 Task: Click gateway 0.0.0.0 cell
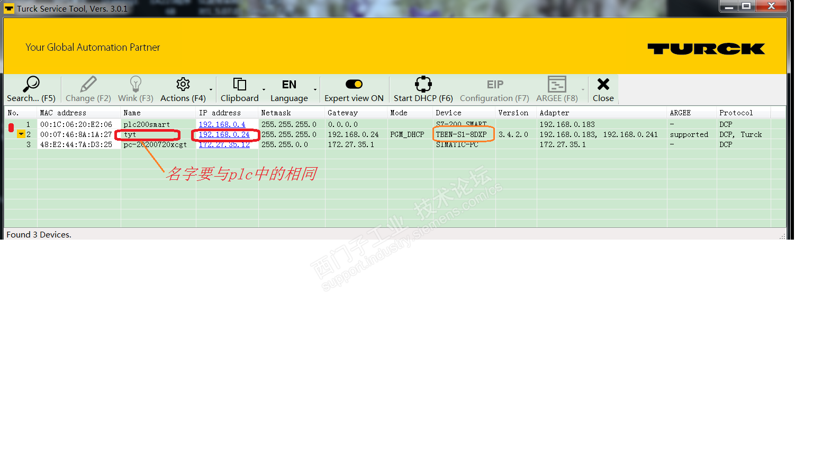(342, 124)
